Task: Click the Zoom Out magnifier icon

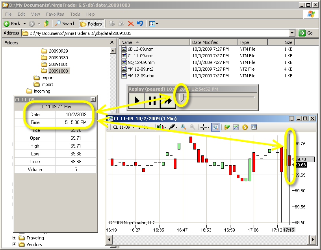Action: tap(193, 127)
